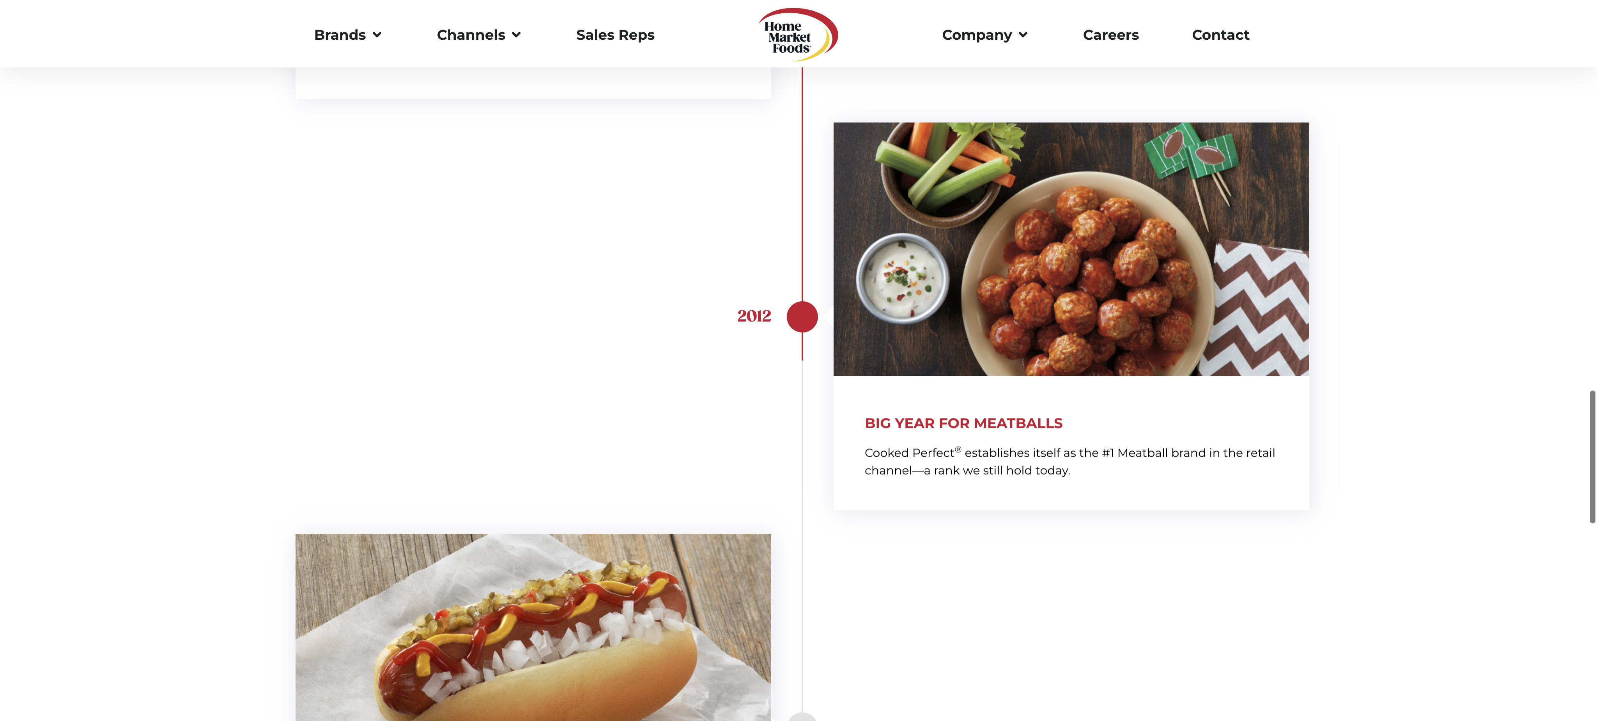Click the Home Market Foods logo
1597x721 pixels.
pyautogui.click(x=798, y=34)
